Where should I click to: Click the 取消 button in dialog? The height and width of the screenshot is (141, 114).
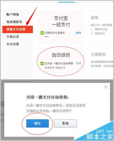[66, 123]
